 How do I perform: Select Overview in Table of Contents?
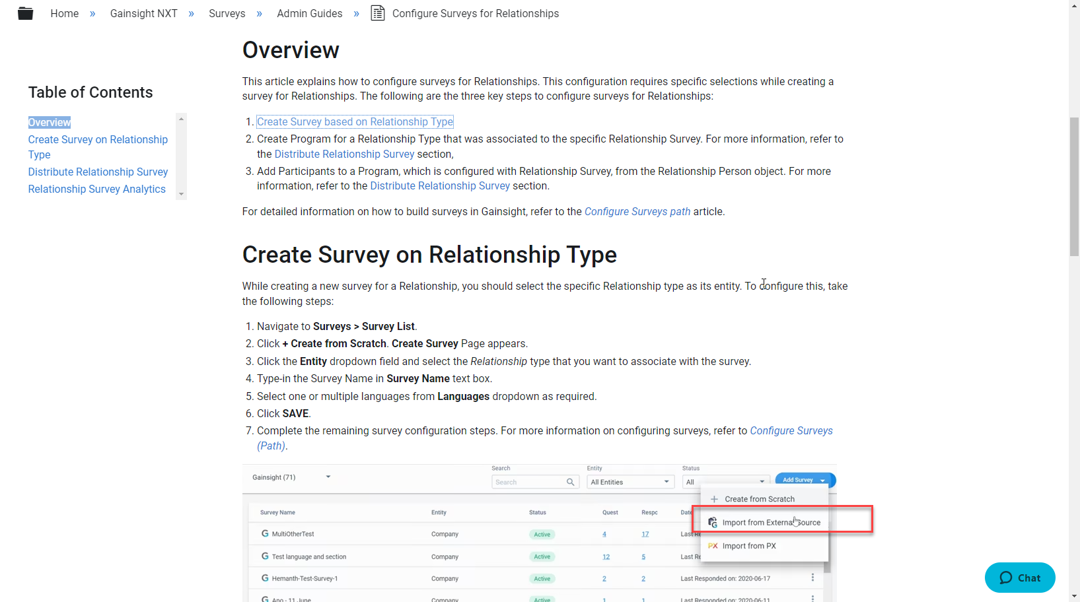coord(50,122)
